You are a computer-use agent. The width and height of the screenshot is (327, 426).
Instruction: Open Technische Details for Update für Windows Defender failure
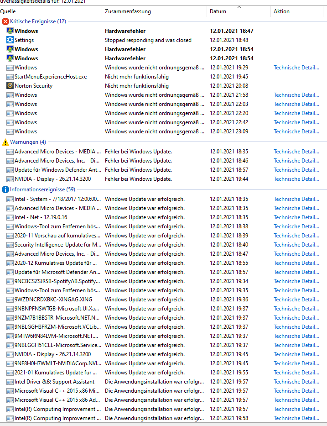[296, 170]
